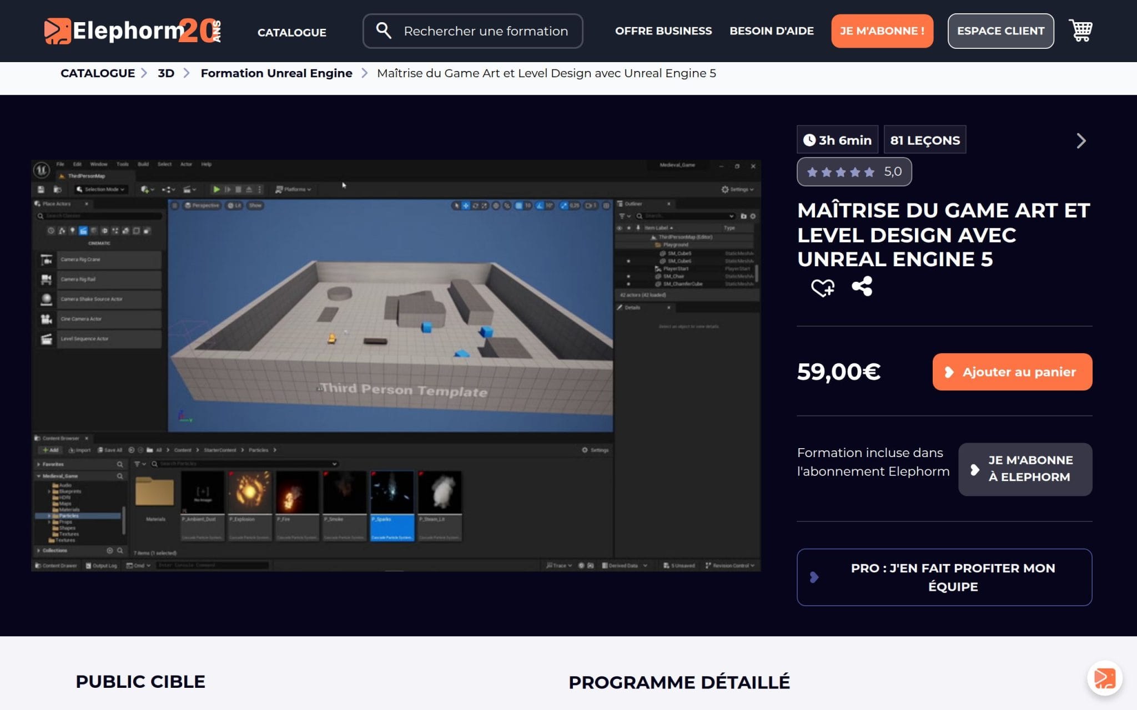Click the 59,00€ price

click(x=838, y=372)
